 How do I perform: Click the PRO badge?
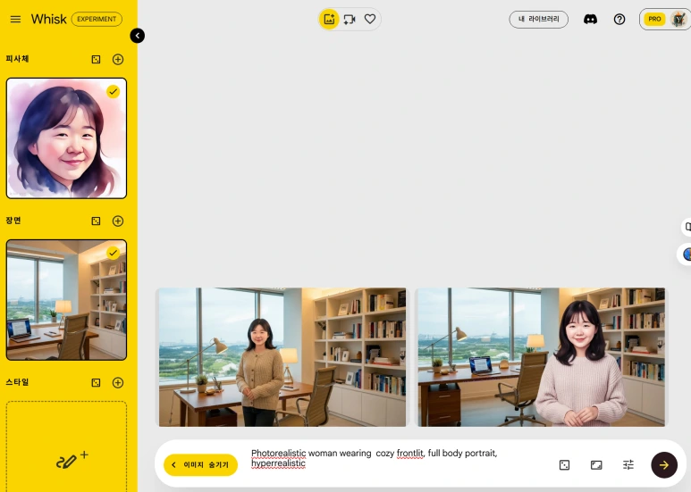pos(654,20)
